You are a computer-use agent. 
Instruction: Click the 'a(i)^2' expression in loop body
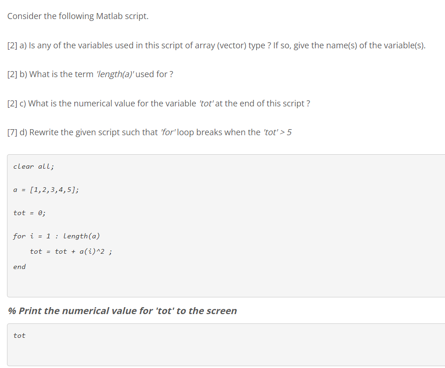(x=92, y=251)
